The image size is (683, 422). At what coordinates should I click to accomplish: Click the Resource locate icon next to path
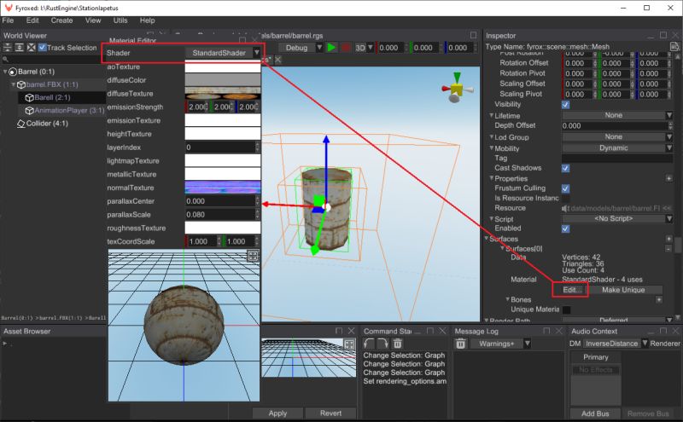click(x=667, y=208)
